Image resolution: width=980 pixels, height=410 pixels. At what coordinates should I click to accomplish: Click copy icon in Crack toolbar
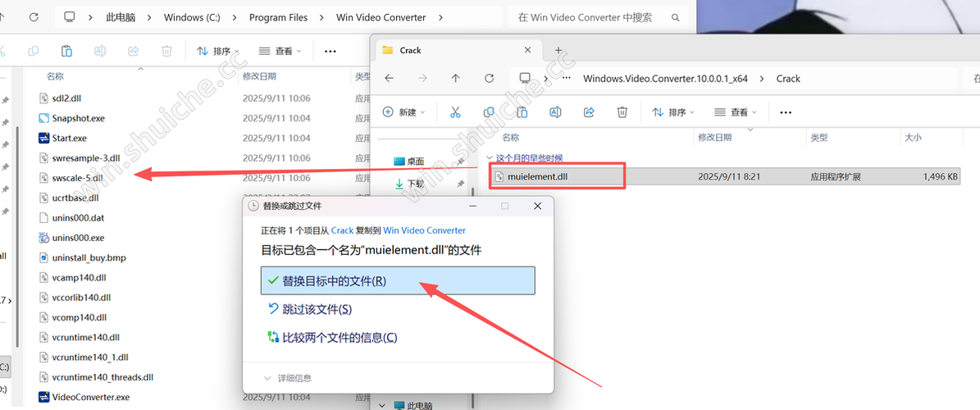tap(489, 112)
